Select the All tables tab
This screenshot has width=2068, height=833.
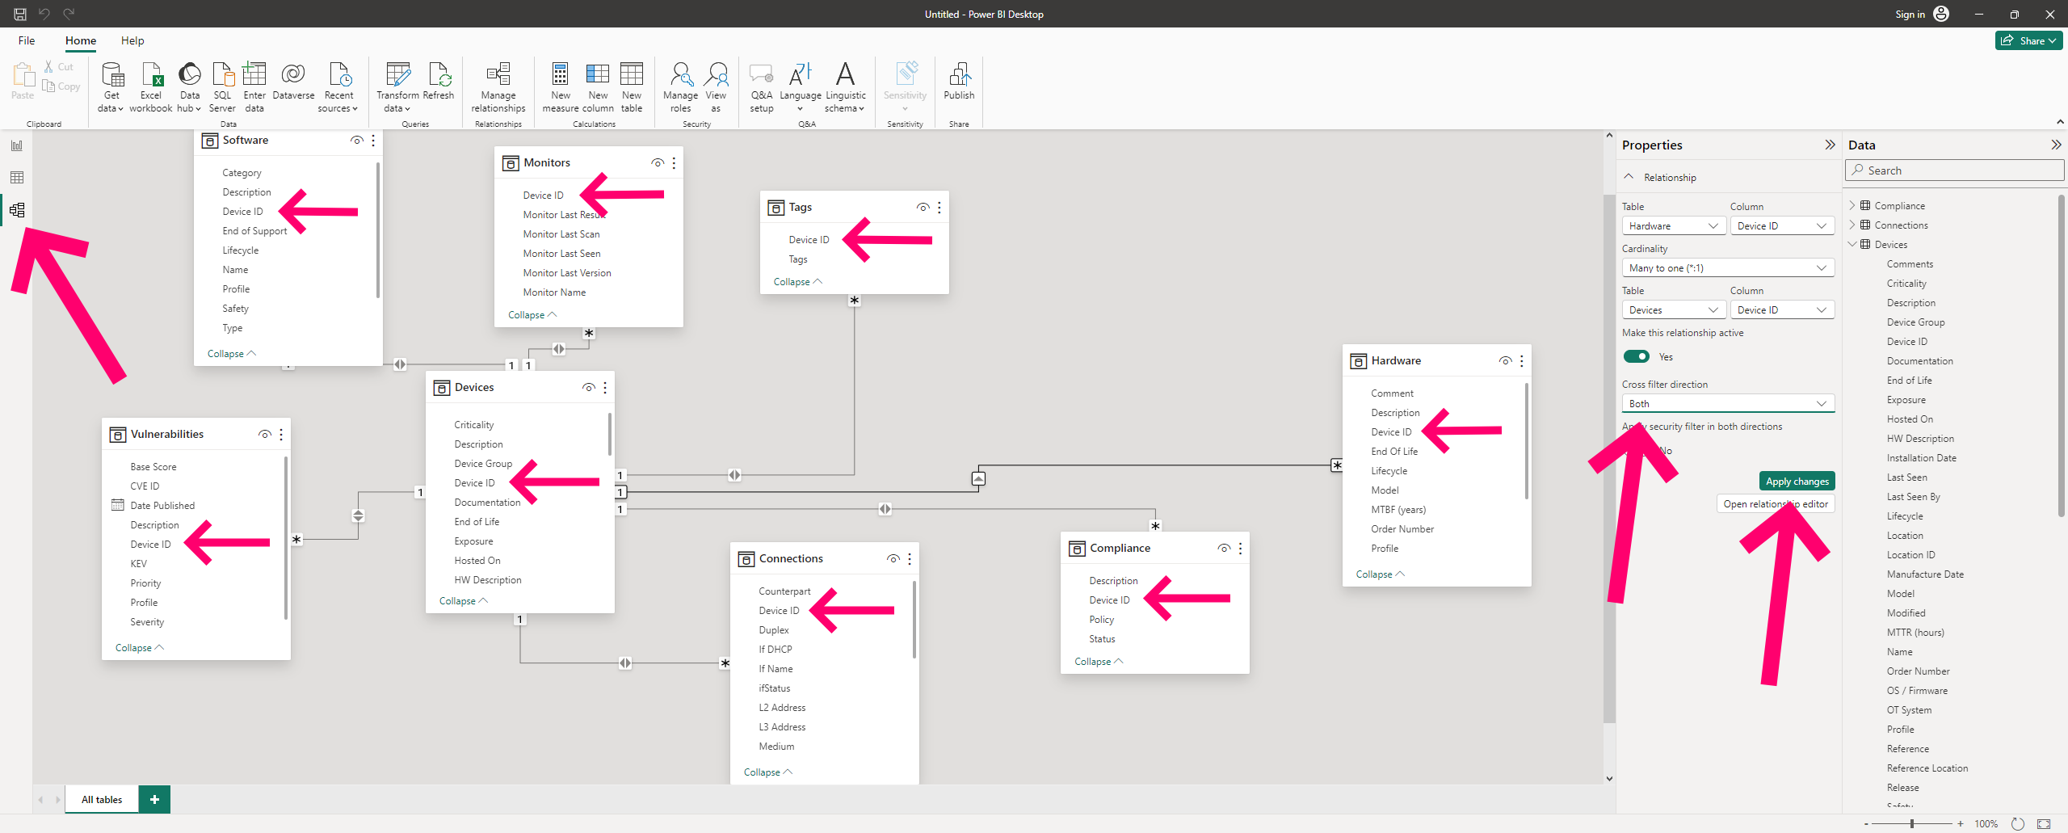102,800
